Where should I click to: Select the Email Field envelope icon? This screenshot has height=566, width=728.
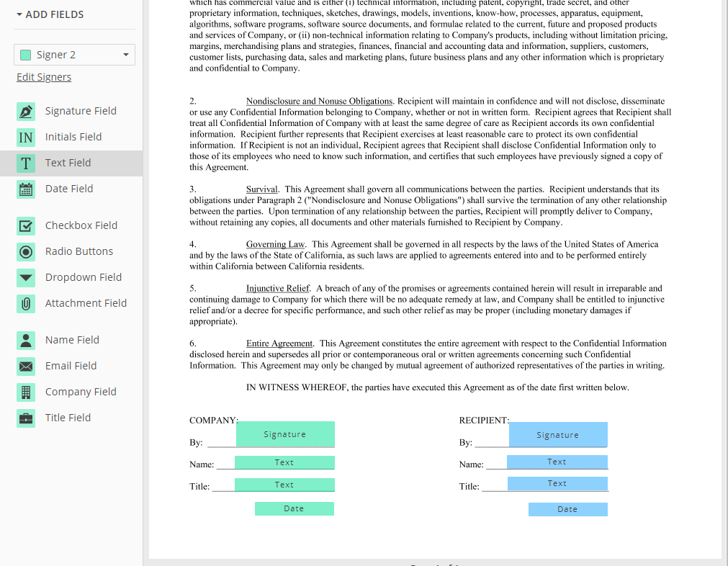(26, 367)
